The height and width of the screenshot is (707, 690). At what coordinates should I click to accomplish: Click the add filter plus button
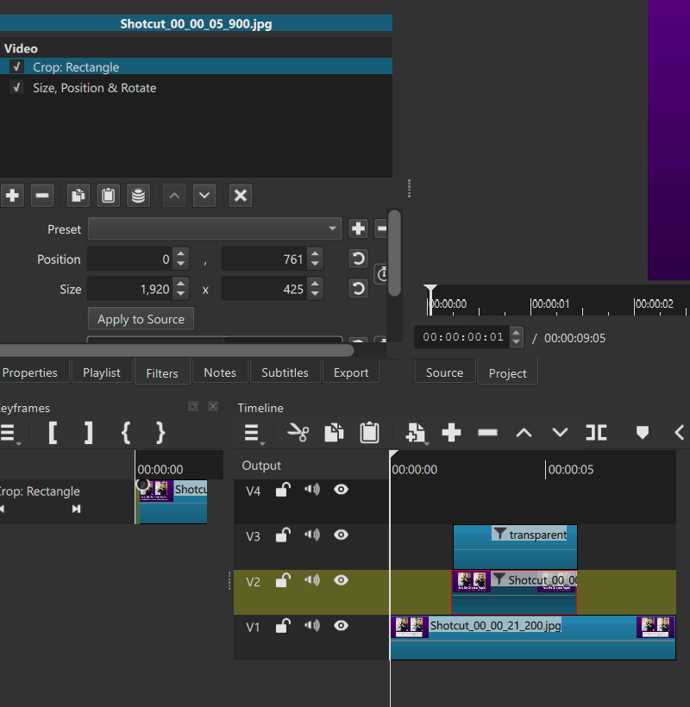click(12, 196)
